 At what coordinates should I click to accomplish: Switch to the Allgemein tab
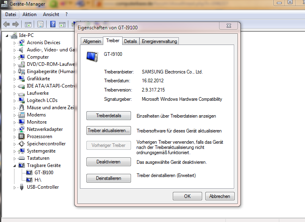(x=92, y=41)
